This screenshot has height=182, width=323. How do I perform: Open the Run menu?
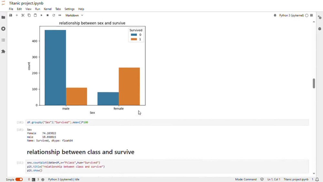click(x=37, y=9)
